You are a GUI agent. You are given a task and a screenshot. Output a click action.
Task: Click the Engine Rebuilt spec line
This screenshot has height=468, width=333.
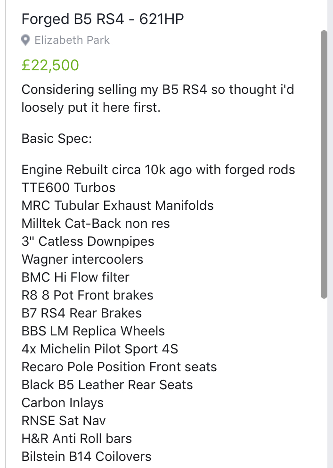(158, 170)
